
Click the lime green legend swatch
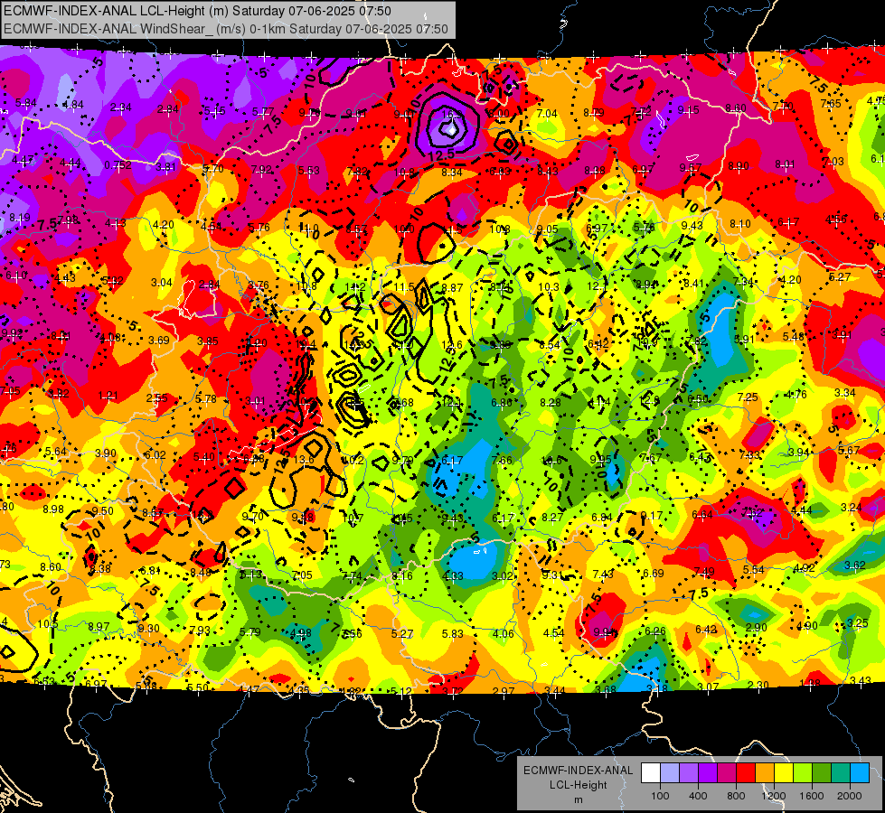[x=803, y=772]
